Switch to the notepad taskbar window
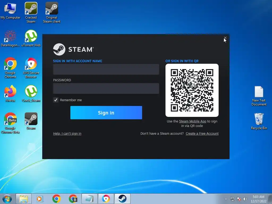Image resolution: width=272 pixels, height=204 pixels. (89, 199)
